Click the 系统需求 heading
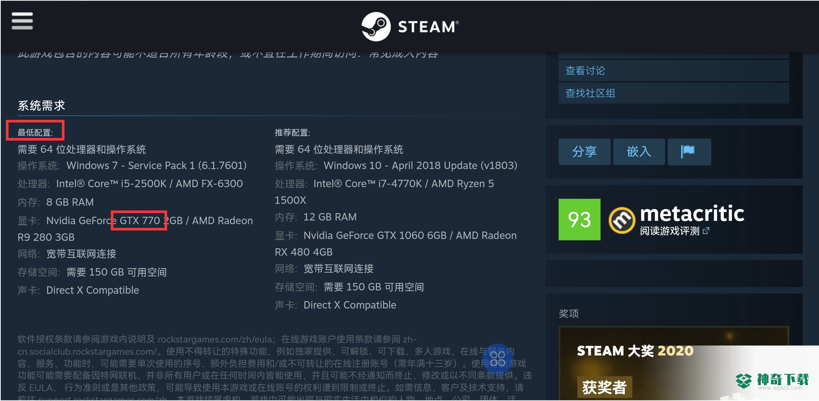Image resolution: width=819 pixels, height=401 pixels. click(41, 106)
